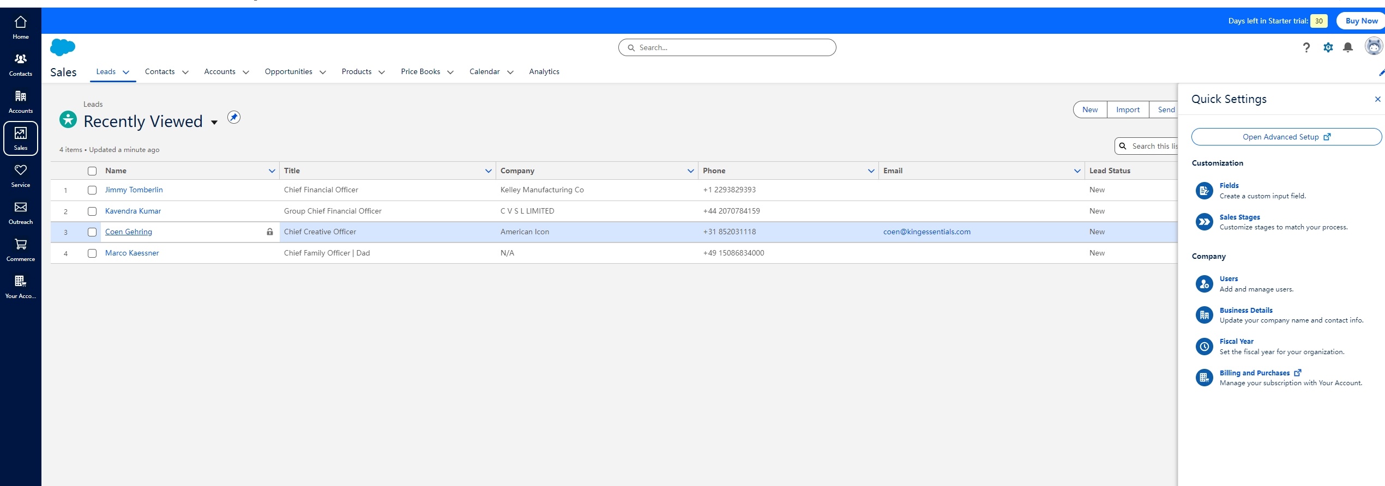
Task: Click the Import button
Action: pos(1128,110)
